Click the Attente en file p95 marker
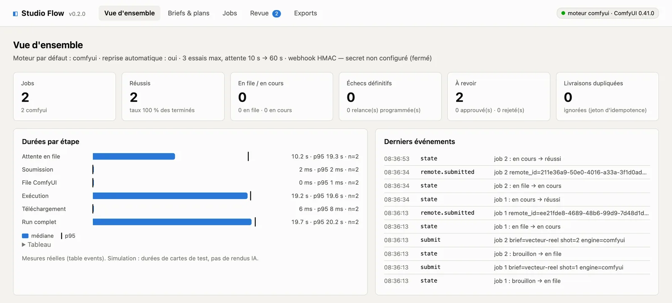 click(x=248, y=157)
